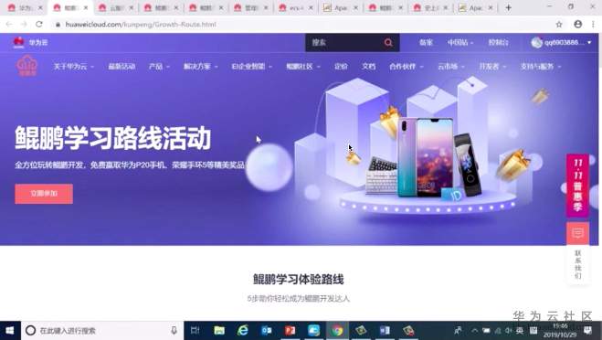Click 联系我们 on the right sidebar
602x340 pixels.
(578, 264)
